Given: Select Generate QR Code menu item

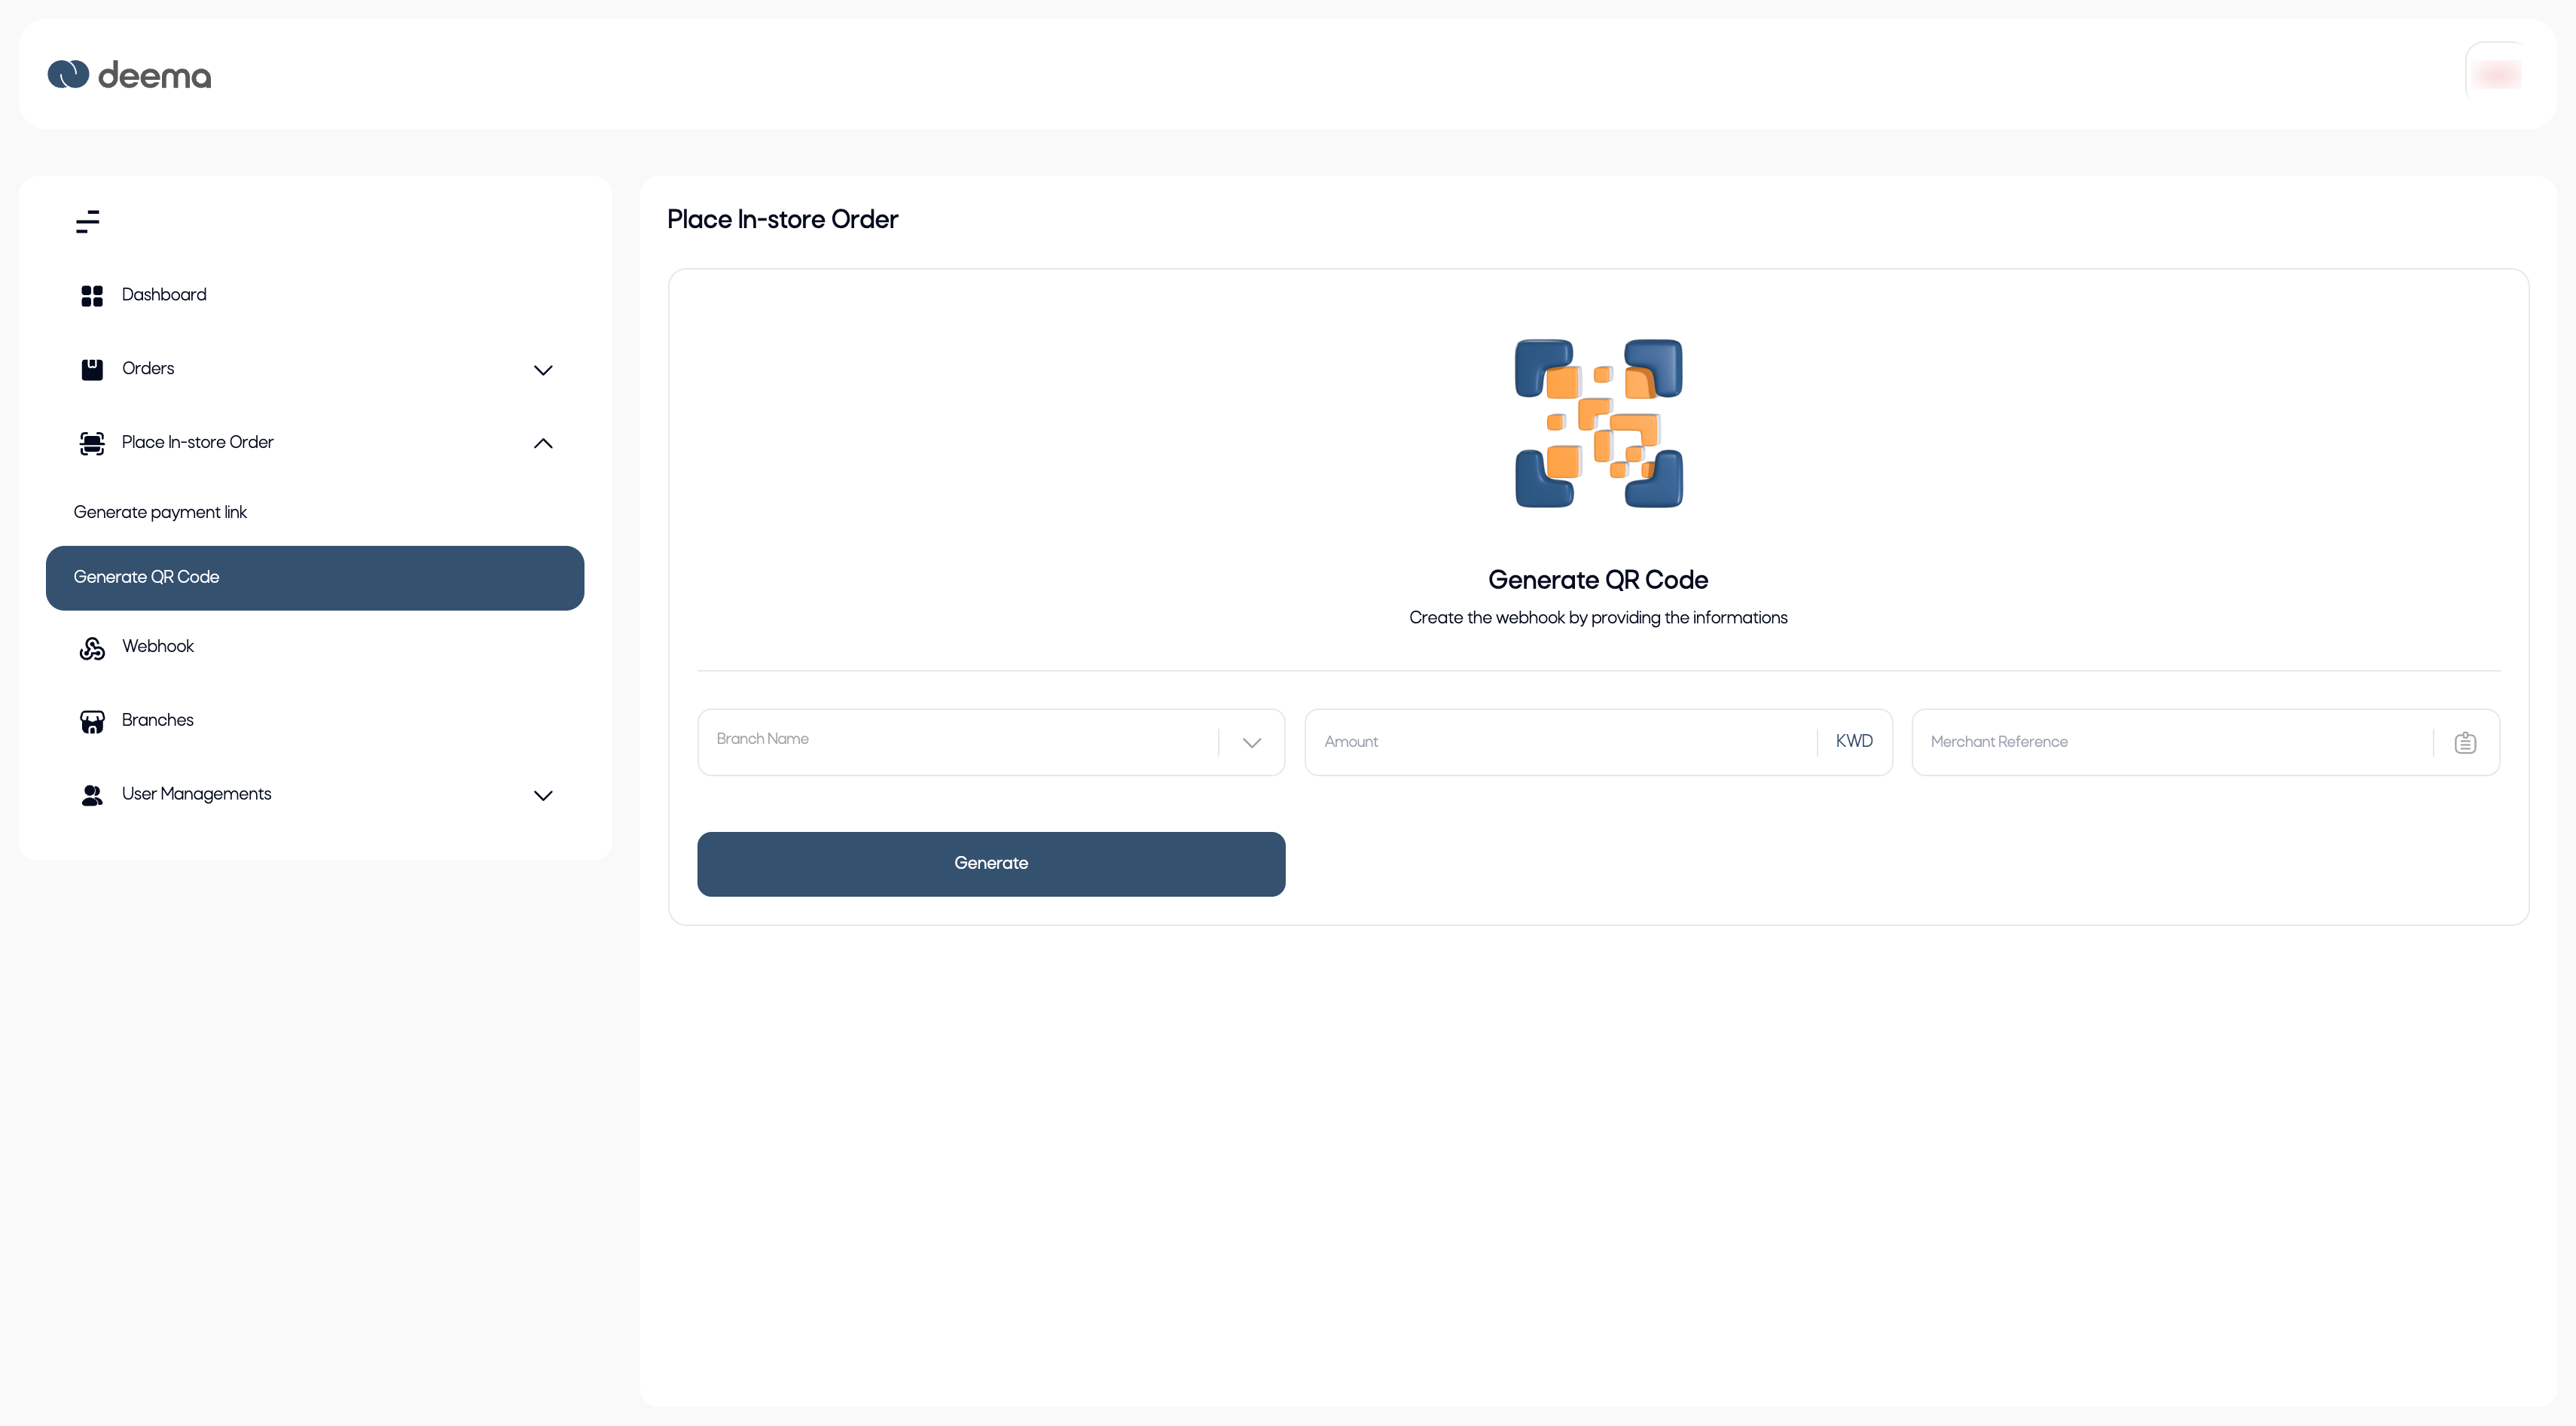Looking at the screenshot, I should click(x=314, y=577).
